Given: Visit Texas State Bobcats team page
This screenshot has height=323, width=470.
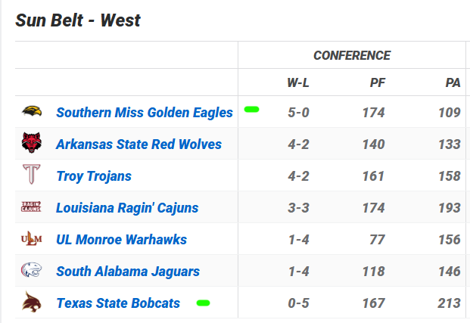Looking at the screenshot, I should (118, 303).
